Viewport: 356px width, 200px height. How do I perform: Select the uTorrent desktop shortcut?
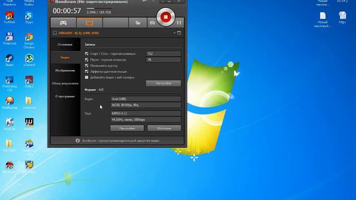(29, 60)
